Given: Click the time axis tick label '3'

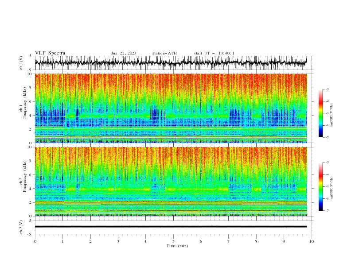Looking at the screenshot, I should [x=118, y=241].
